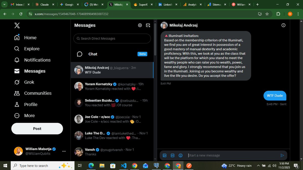Switch to the Analytics browser tab
This screenshot has width=303, height=170.
(192, 5)
